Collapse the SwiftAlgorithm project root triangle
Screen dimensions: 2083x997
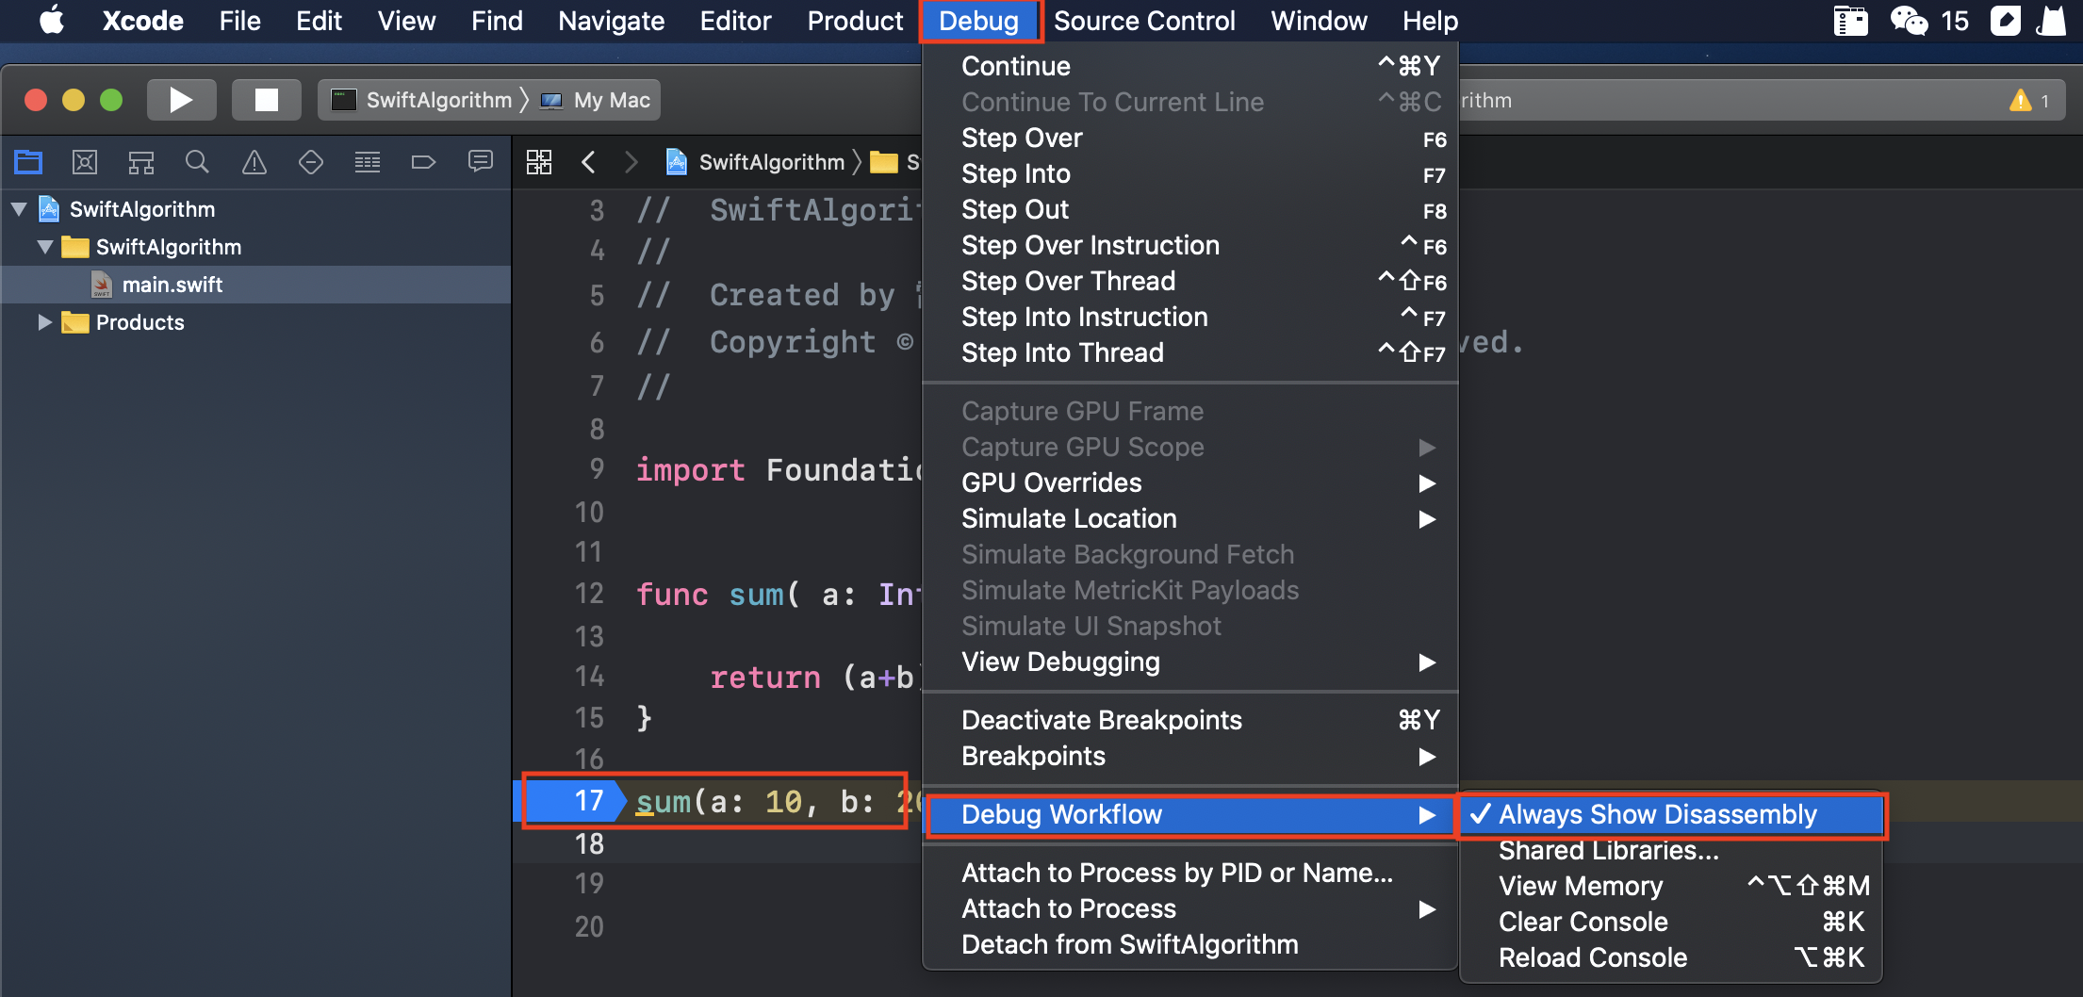(x=19, y=209)
